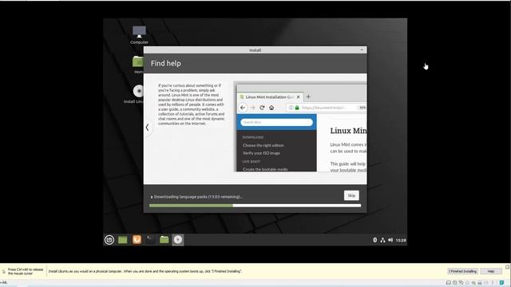The height and width of the screenshot is (287, 511).
Task: Expand the downloading details triangle
Action: point(152,197)
